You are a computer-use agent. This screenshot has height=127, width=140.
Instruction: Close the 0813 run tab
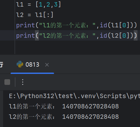(47, 65)
